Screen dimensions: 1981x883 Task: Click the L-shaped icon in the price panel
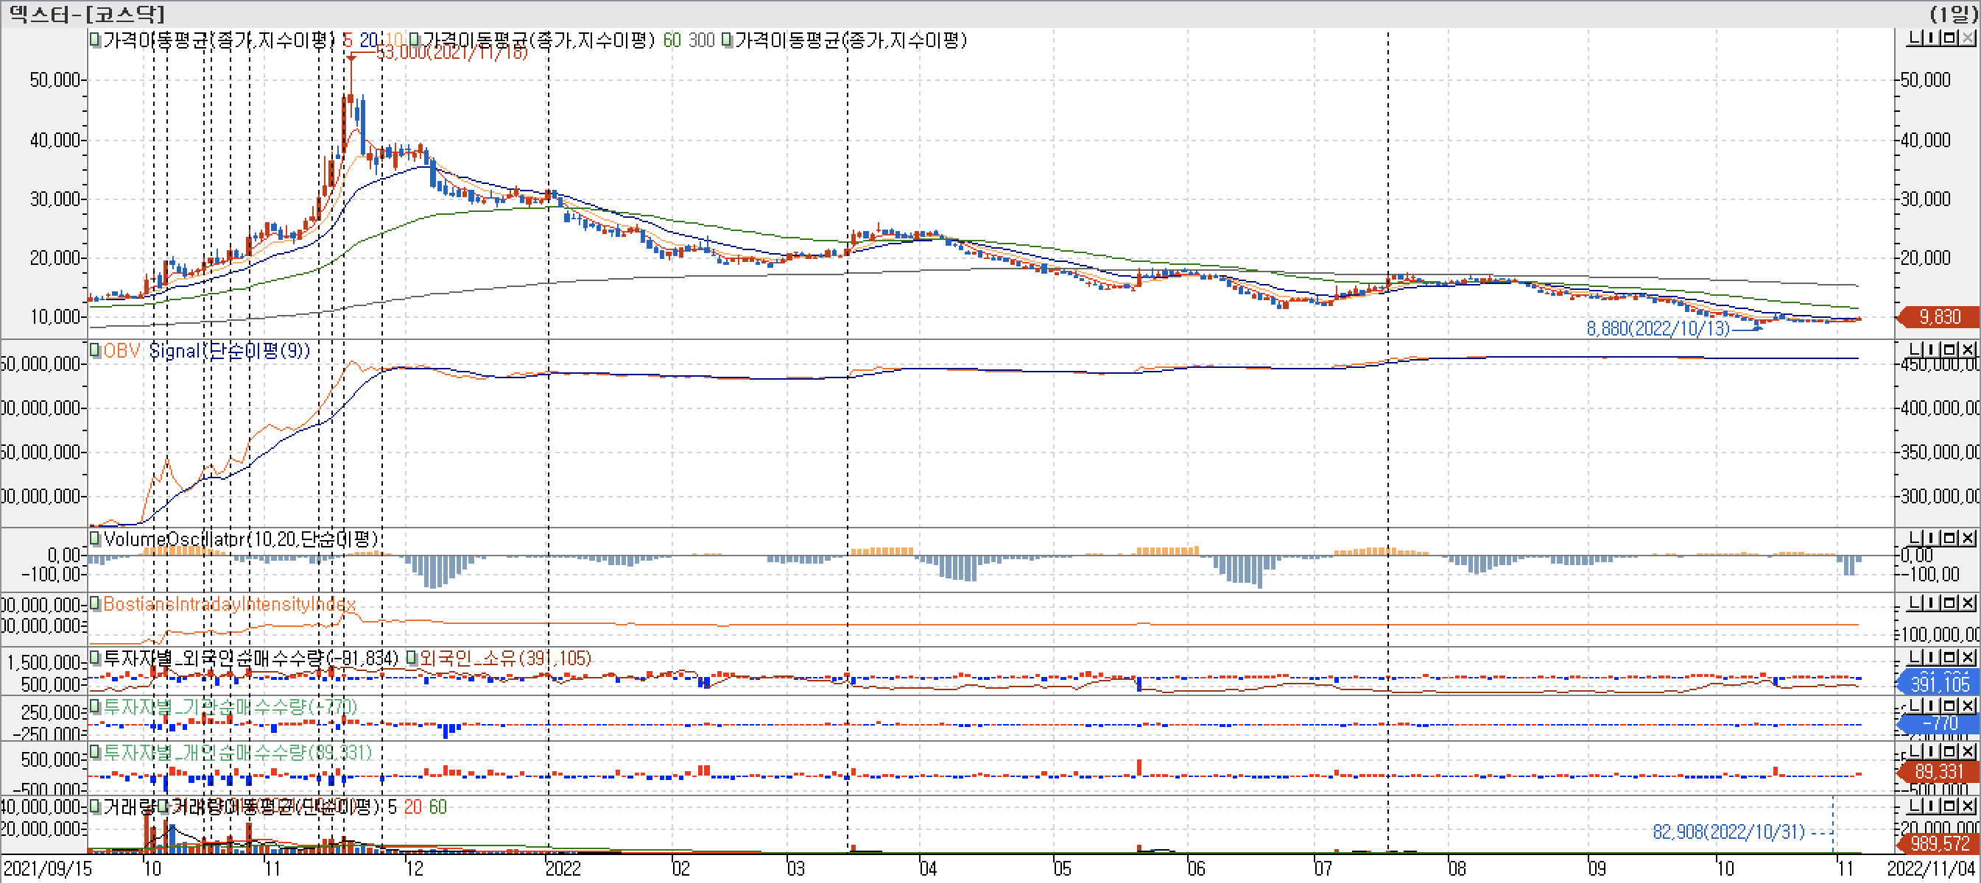coord(1915,38)
